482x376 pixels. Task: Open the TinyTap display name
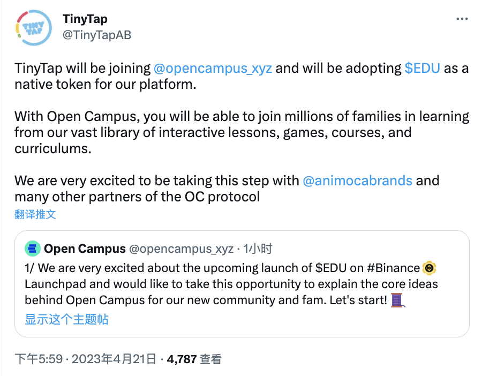coord(85,18)
